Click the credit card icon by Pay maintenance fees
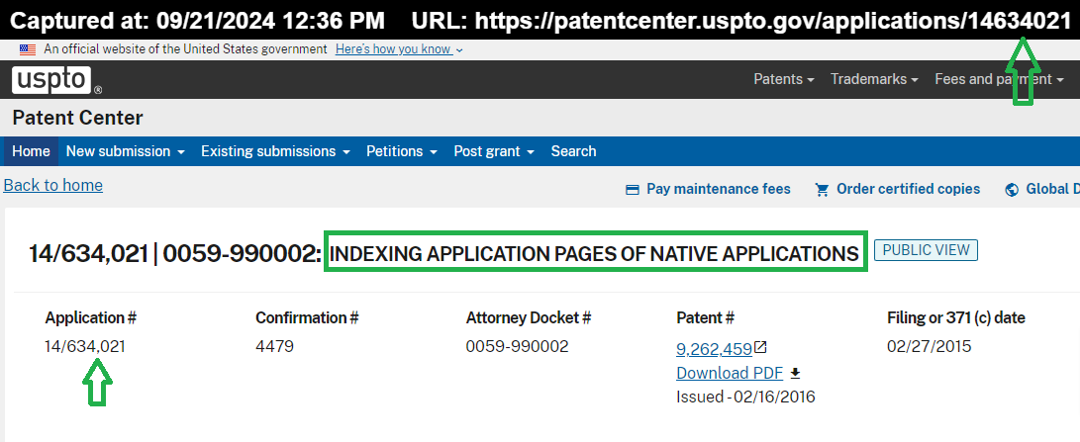 (633, 189)
